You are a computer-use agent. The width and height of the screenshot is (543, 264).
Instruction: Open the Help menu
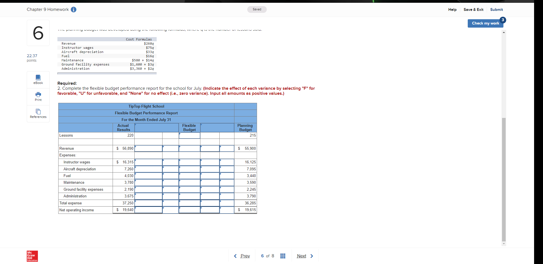pos(452,9)
